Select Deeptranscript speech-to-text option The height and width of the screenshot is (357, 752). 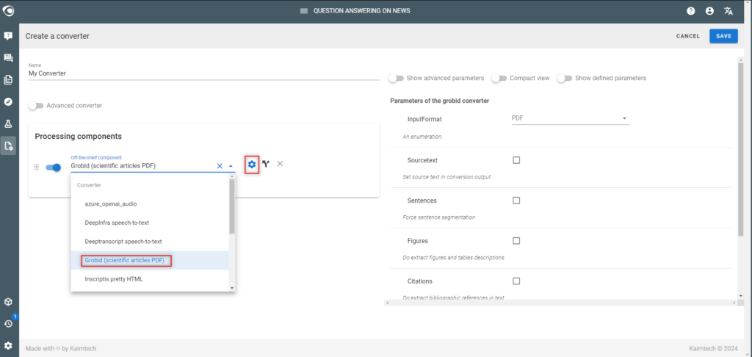click(x=150, y=242)
